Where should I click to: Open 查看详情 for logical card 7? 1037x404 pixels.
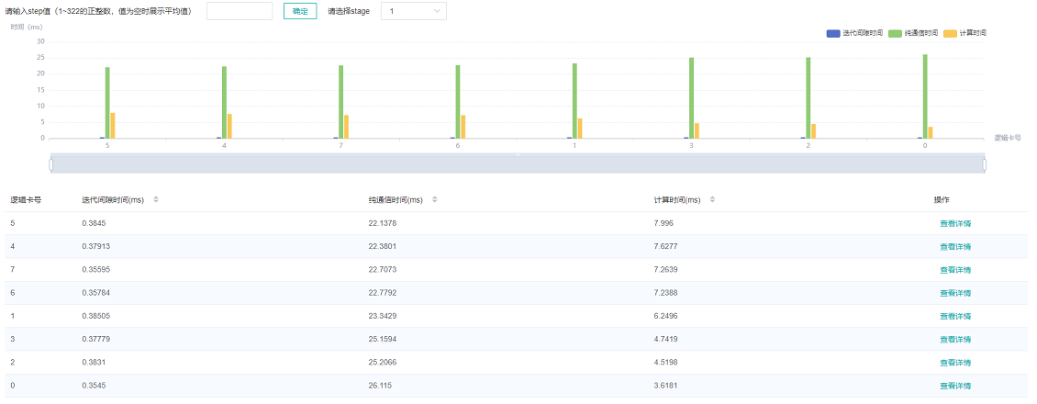(x=954, y=270)
